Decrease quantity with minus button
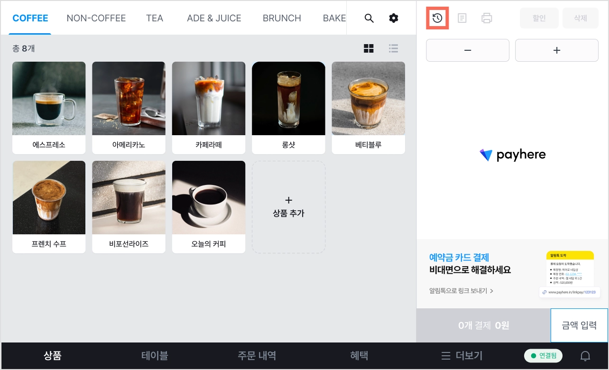The image size is (609, 370). (x=468, y=50)
